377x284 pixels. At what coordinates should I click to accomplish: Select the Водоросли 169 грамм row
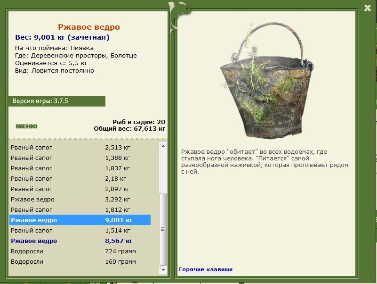coord(80,261)
